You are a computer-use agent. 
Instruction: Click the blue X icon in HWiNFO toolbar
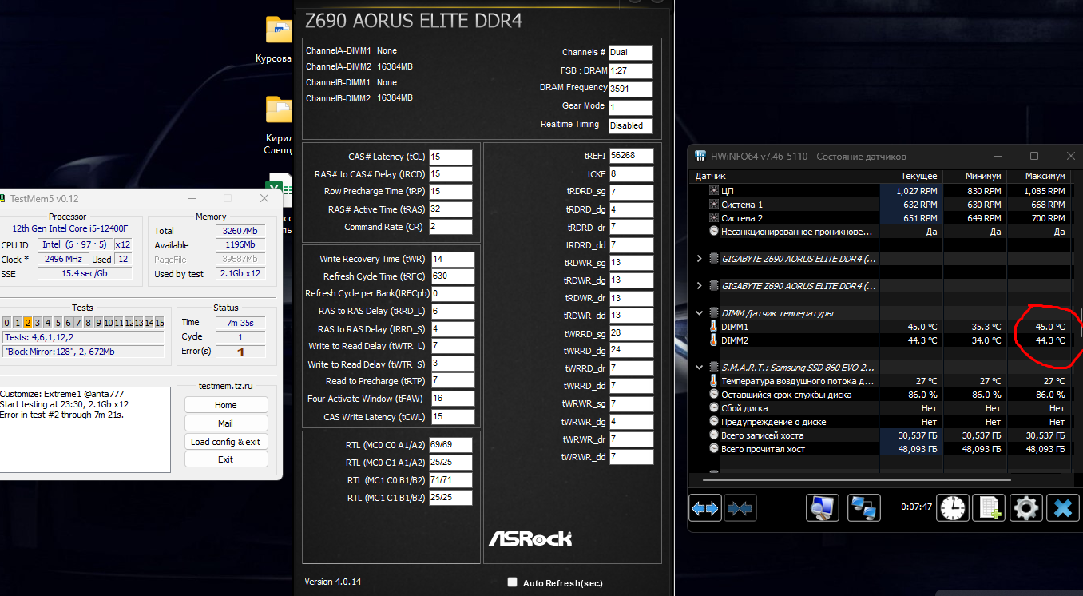(x=1062, y=507)
